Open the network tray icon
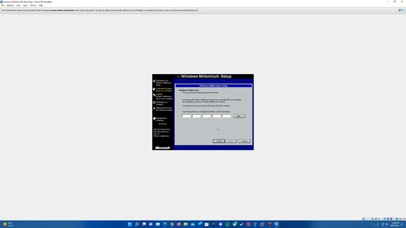 coord(383,224)
